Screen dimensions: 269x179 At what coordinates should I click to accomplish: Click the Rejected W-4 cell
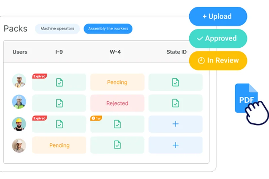(x=117, y=103)
